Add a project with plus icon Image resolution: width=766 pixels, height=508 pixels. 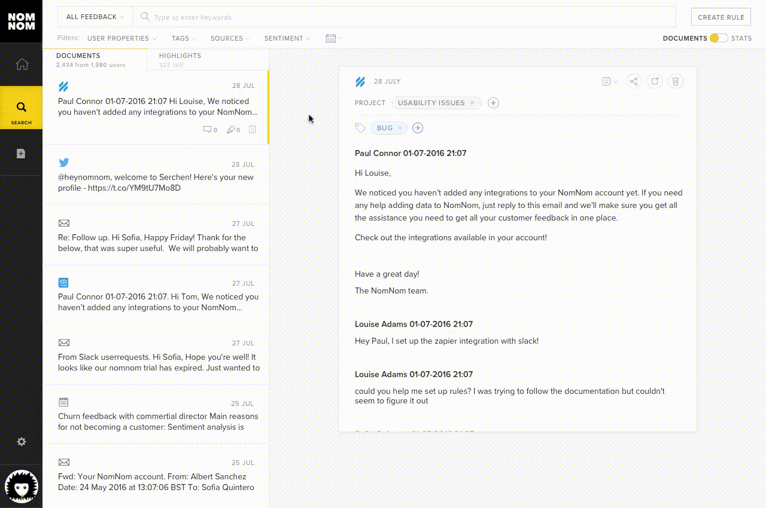pos(493,103)
